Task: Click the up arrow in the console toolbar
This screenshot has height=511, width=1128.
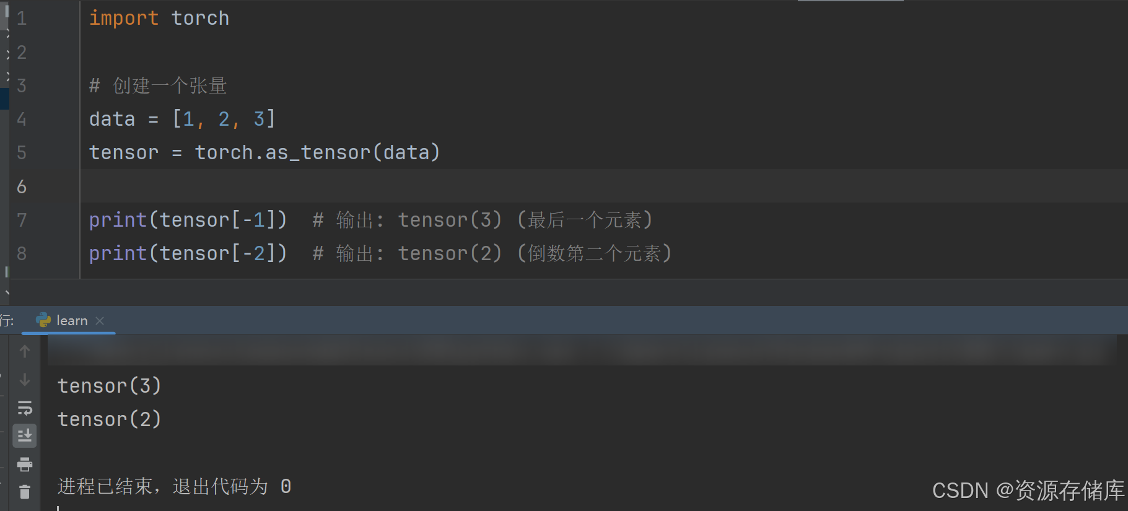Action: pyautogui.click(x=24, y=351)
